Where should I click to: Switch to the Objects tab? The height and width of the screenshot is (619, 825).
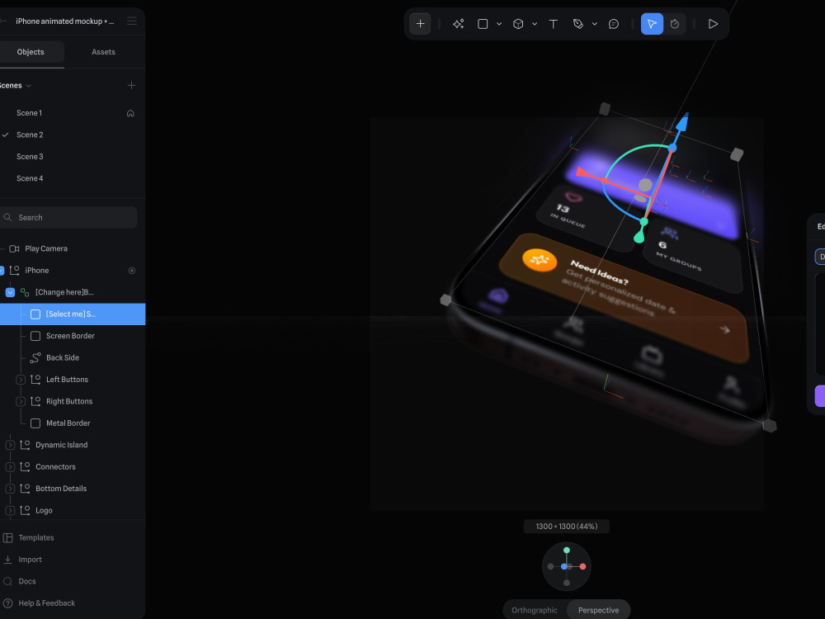point(31,51)
